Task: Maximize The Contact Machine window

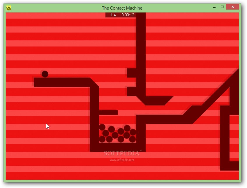Action: pyautogui.click(x=222, y=7)
